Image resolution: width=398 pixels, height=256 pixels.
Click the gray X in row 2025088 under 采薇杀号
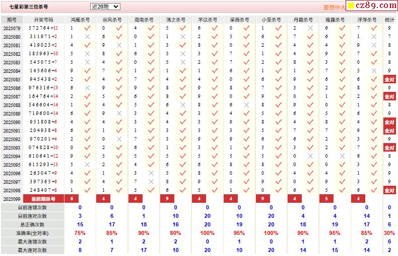(x=246, y=105)
